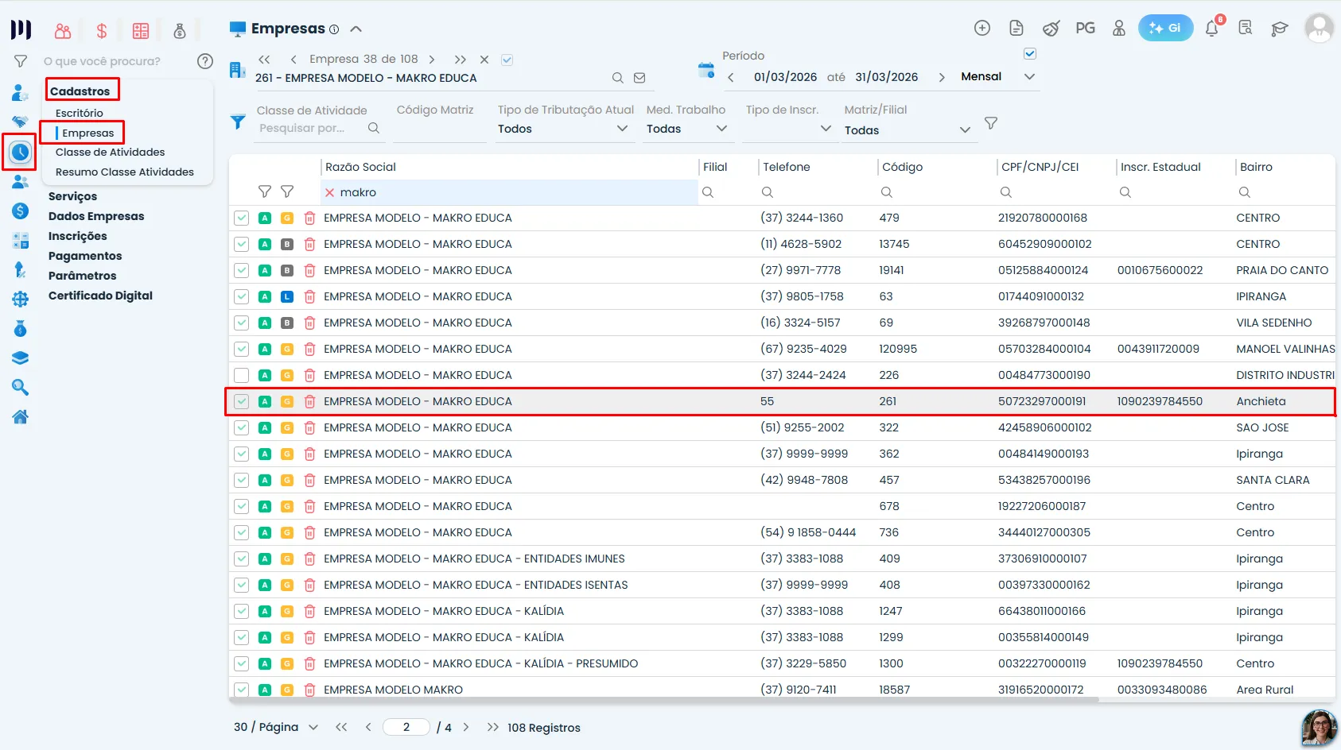The width and height of the screenshot is (1341, 750).
Task: Search company via magnifier next to company name
Action: tap(617, 78)
